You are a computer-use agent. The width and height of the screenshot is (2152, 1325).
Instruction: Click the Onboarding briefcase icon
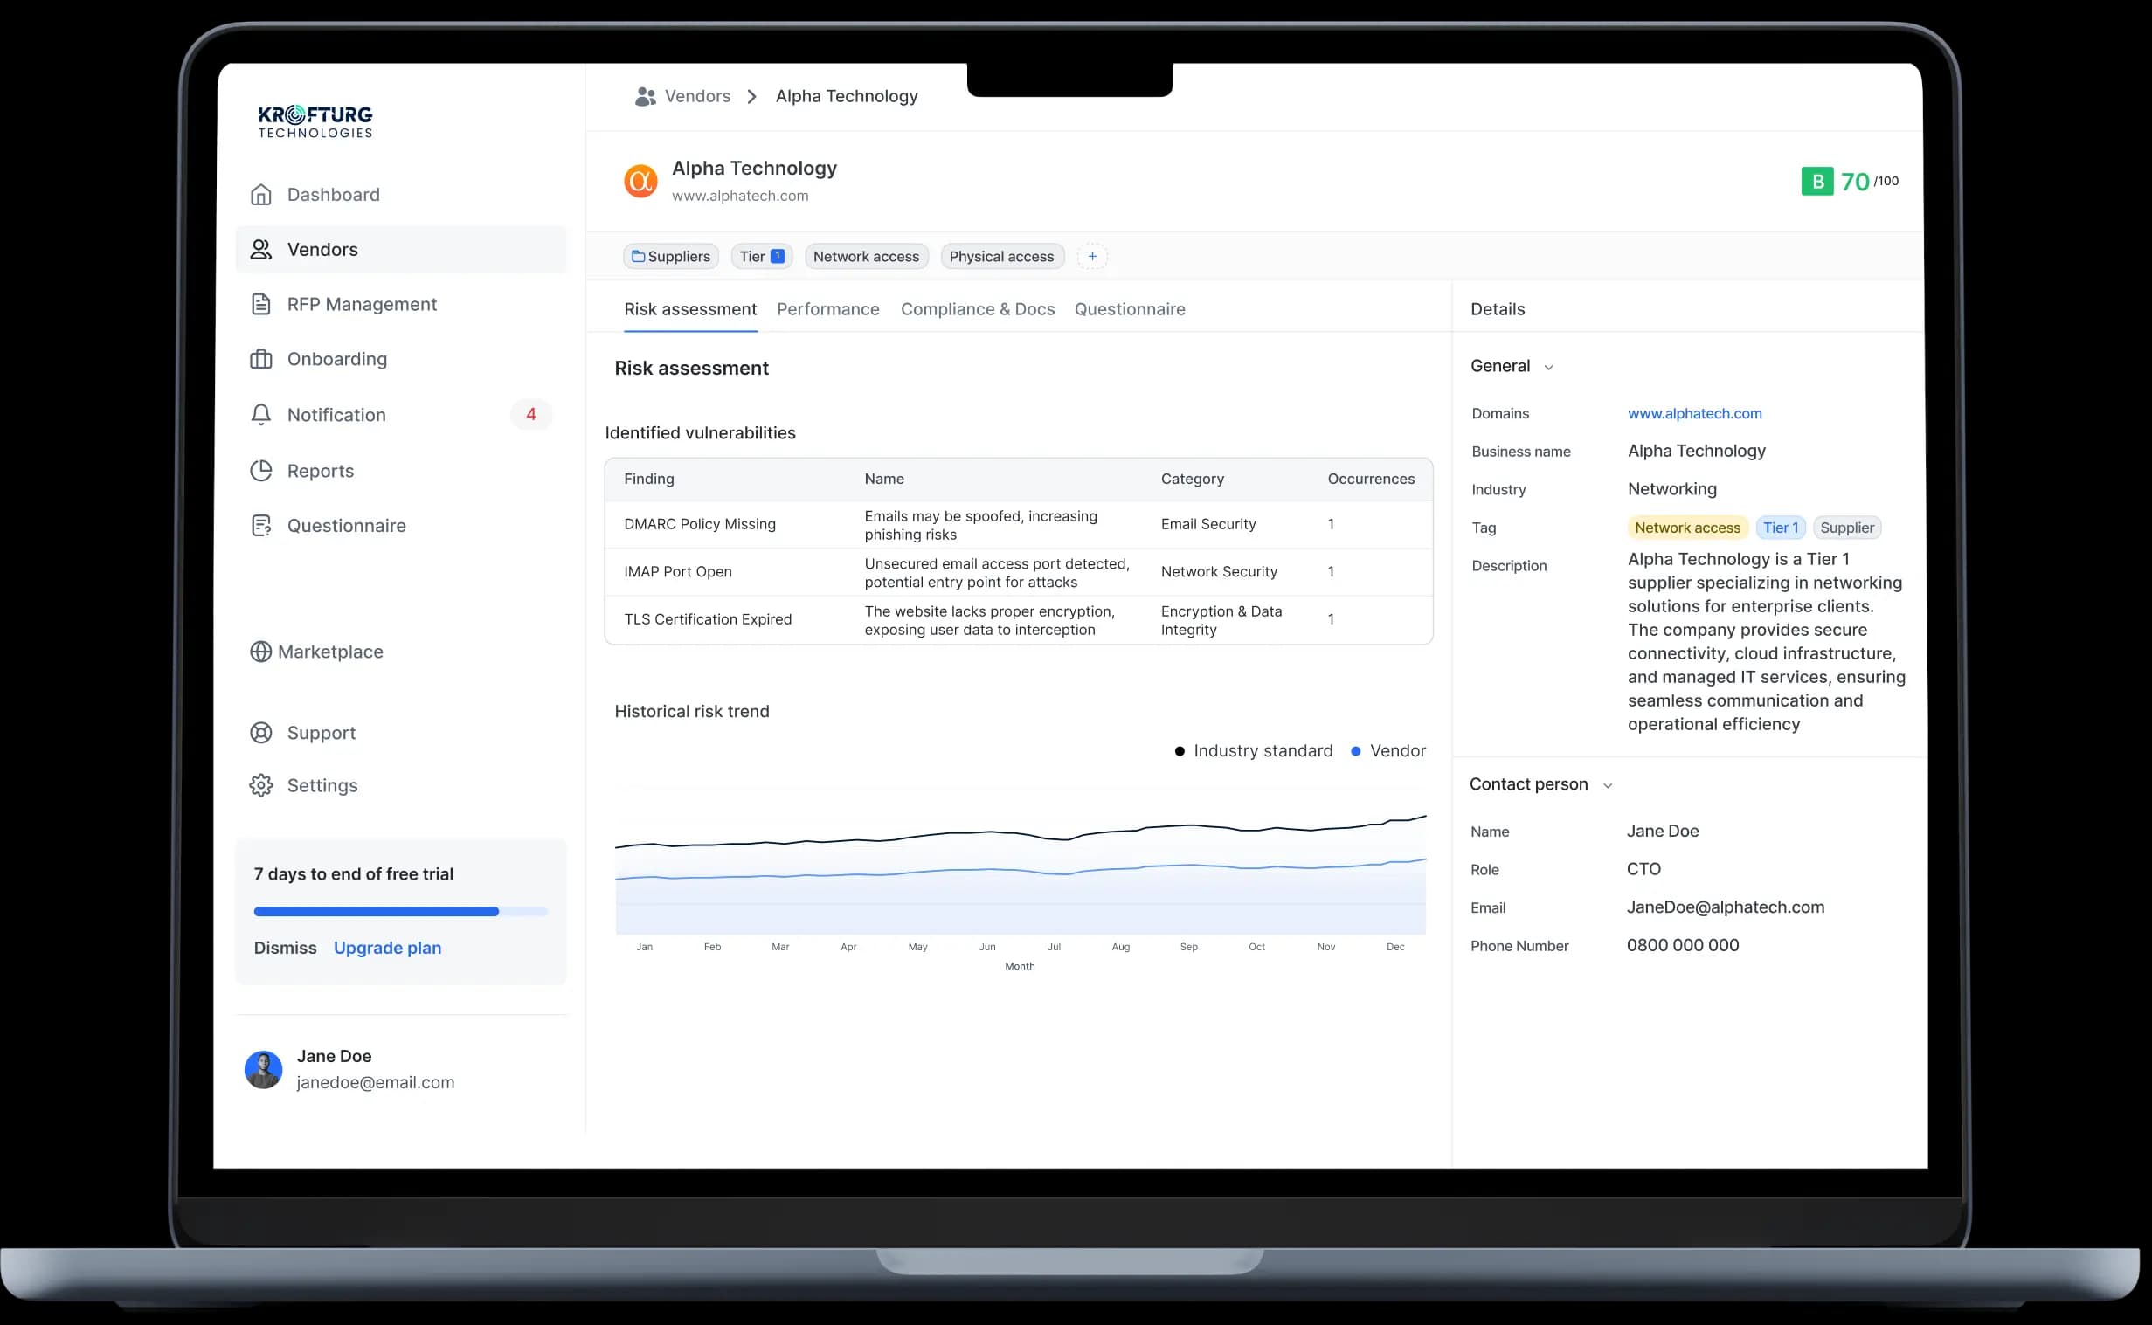[x=260, y=359]
